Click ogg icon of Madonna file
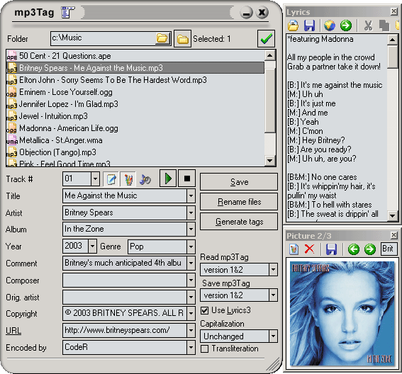The height and width of the screenshot is (374, 402). 12,127
